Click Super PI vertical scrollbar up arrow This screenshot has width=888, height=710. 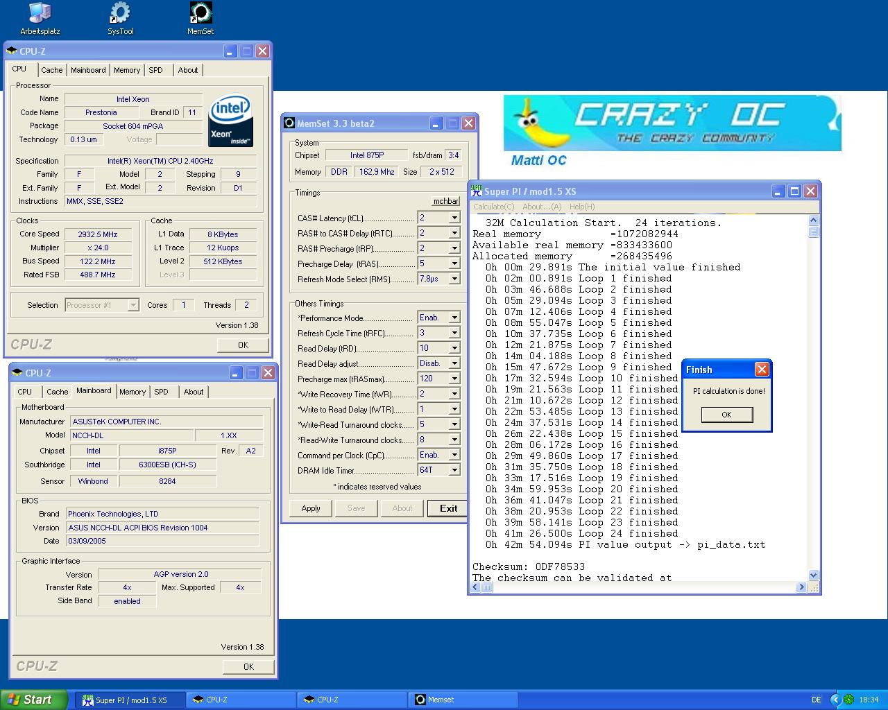(x=814, y=220)
